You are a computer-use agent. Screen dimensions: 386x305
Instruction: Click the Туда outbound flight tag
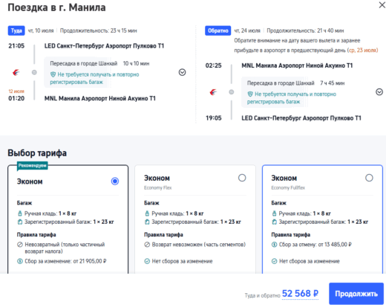pyautogui.click(x=16, y=30)
